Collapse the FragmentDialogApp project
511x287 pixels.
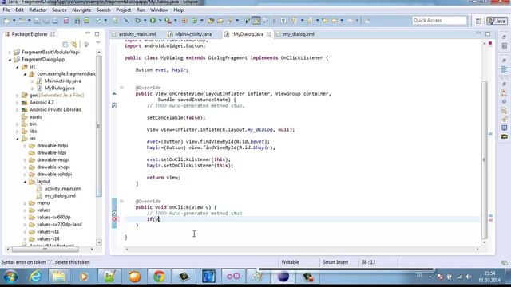[x=10, y=60]
